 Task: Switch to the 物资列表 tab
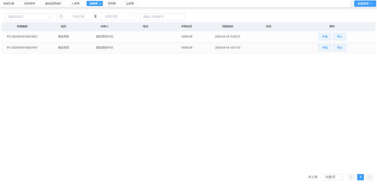[x=9, y=4]
